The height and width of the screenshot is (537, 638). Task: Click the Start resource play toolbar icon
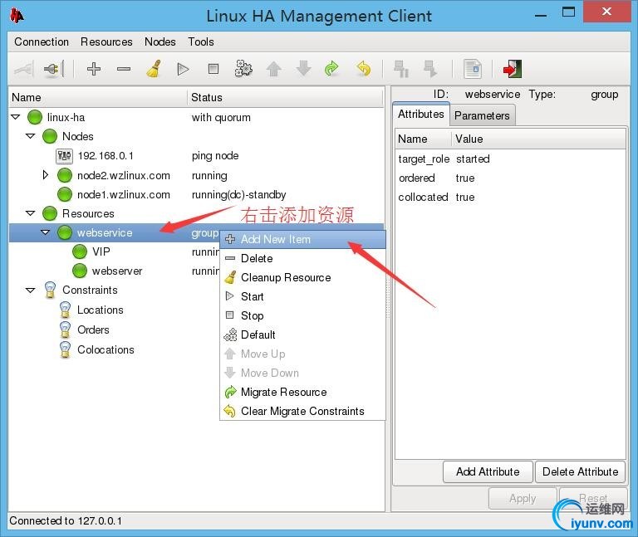click(x=183, y=69)
